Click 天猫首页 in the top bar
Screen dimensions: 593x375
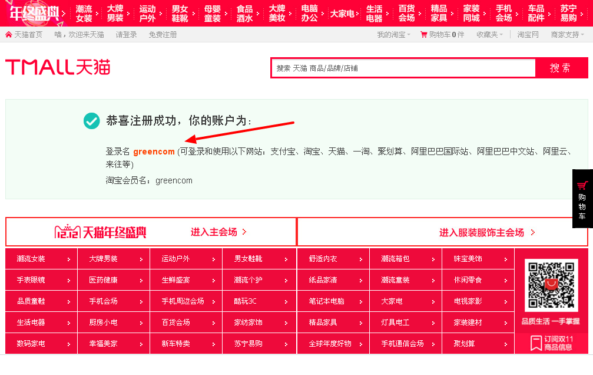[x=28, y=35]
